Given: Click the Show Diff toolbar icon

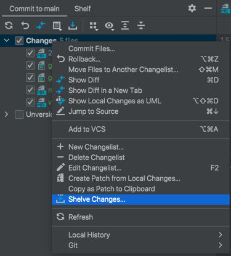Looking at the screenshot, I should pos(41,26).
